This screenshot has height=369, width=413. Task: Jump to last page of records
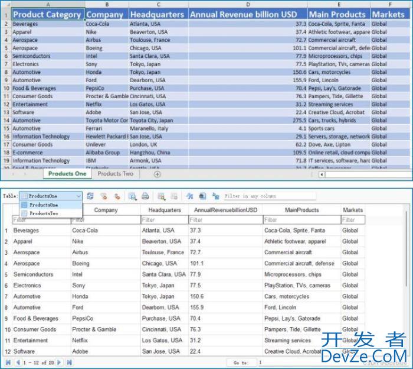tap(69, 362)
